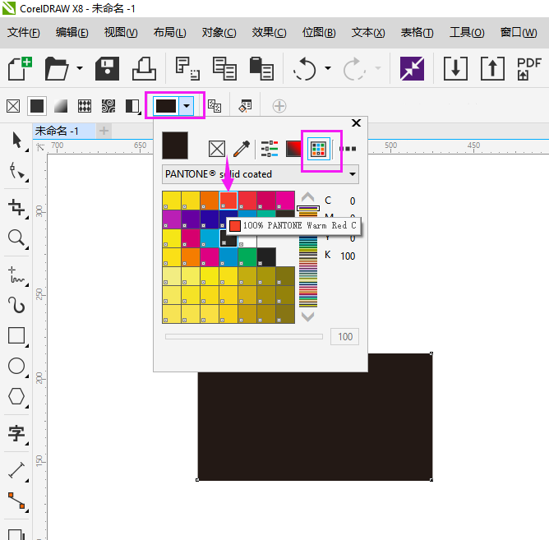Open the Undo history dropdown arrow
Viewport: 549px width, 540px height.
pyautogui.click(x=328, y=68)
